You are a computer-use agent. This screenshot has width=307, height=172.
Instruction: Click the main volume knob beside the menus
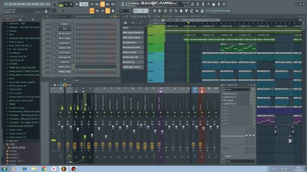[x=54, y=4]
